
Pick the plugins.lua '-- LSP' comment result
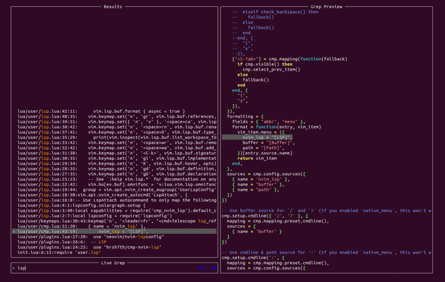[62, 242]
